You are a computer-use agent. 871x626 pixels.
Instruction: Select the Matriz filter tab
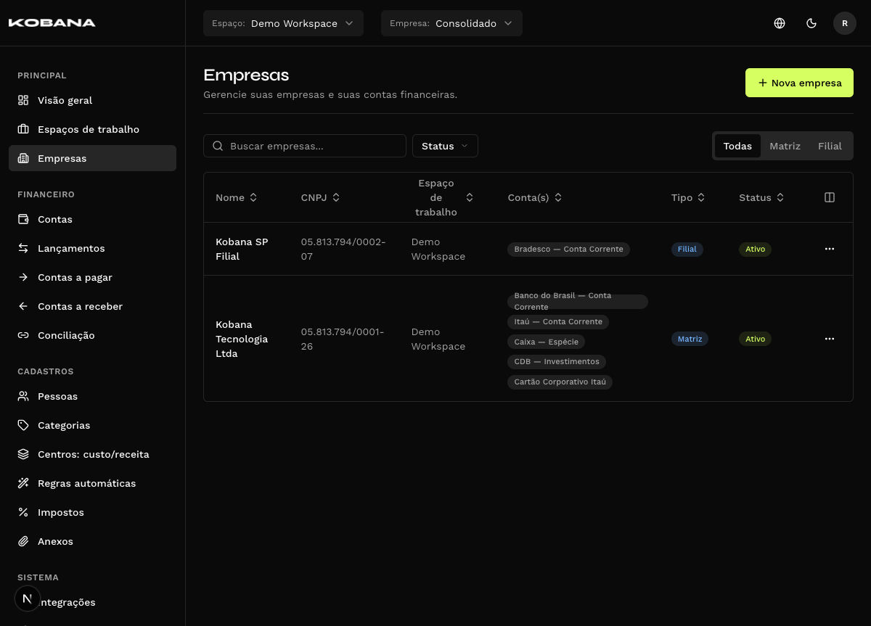(x=785, y=146)
